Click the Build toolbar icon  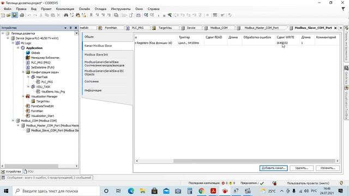click(x=138, y=15)
